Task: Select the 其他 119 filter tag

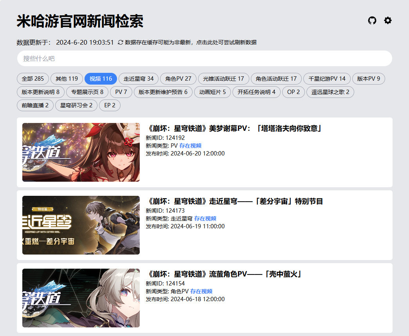Action: coord(67,79)
